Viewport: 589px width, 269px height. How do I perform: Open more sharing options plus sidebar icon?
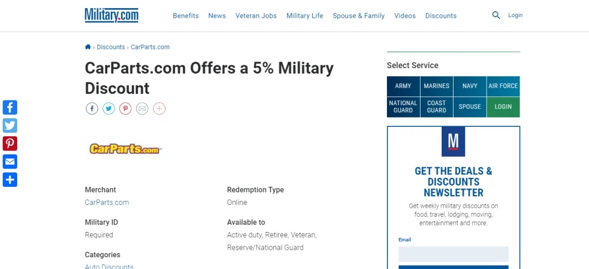tap(10, 180)
